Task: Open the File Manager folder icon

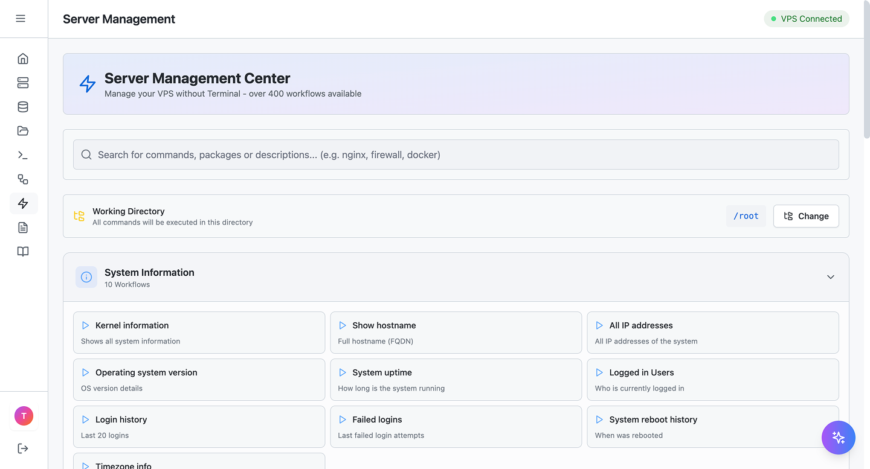Action: coord(23,131)
